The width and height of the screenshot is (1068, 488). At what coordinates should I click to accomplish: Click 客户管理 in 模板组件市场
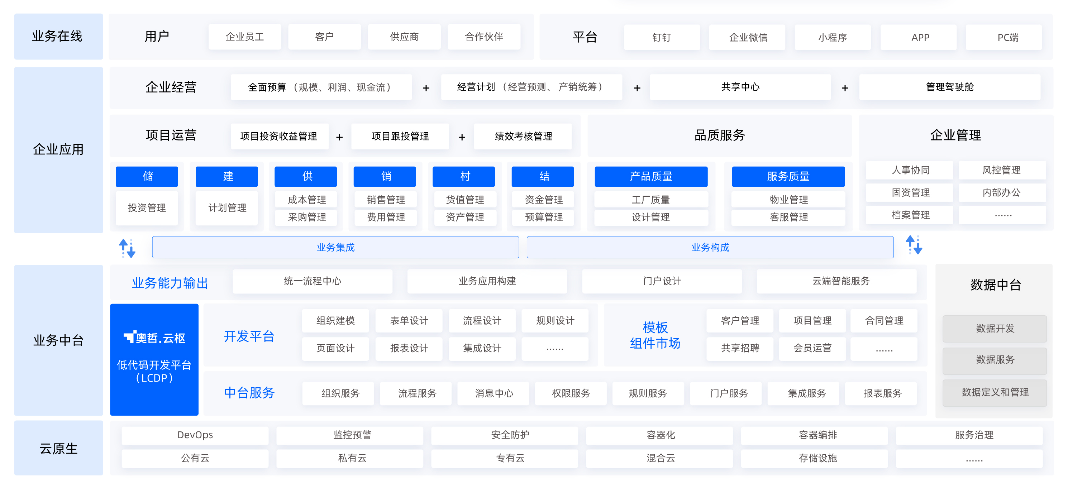pyautogui.click(x=740, y=320)
